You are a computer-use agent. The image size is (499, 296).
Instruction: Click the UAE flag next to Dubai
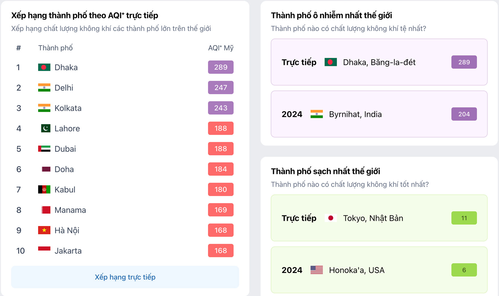[x=44, y=149]
